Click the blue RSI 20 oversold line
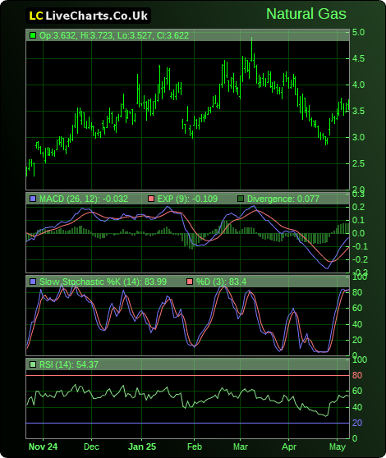Viewport: 386px width, 458px height. click(187, 423)
